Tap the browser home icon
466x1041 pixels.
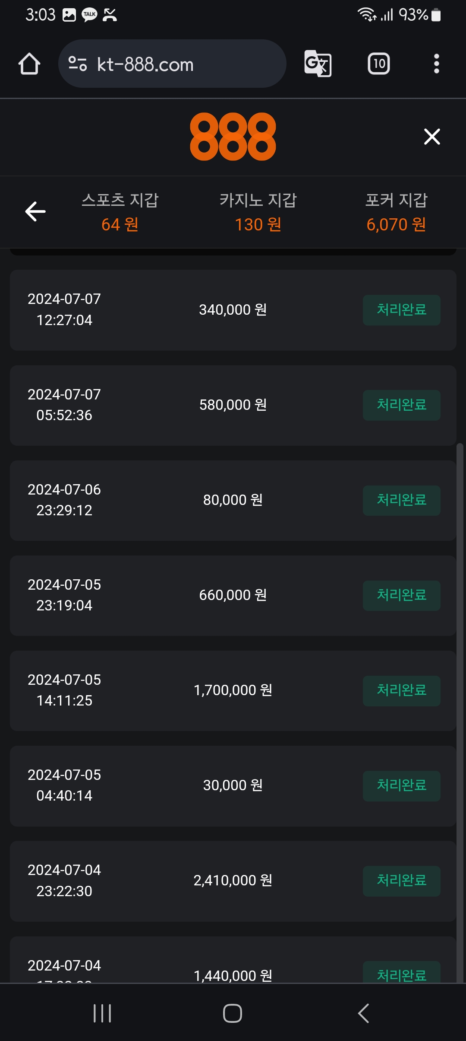[29, 64]
